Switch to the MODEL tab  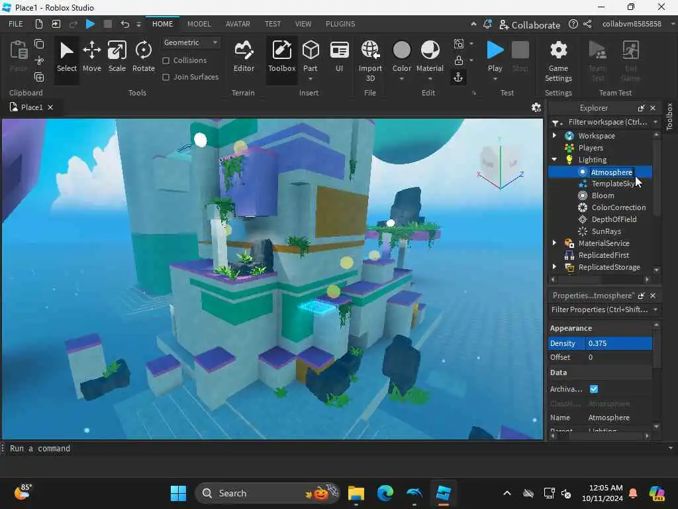click(x=199, y=25)
